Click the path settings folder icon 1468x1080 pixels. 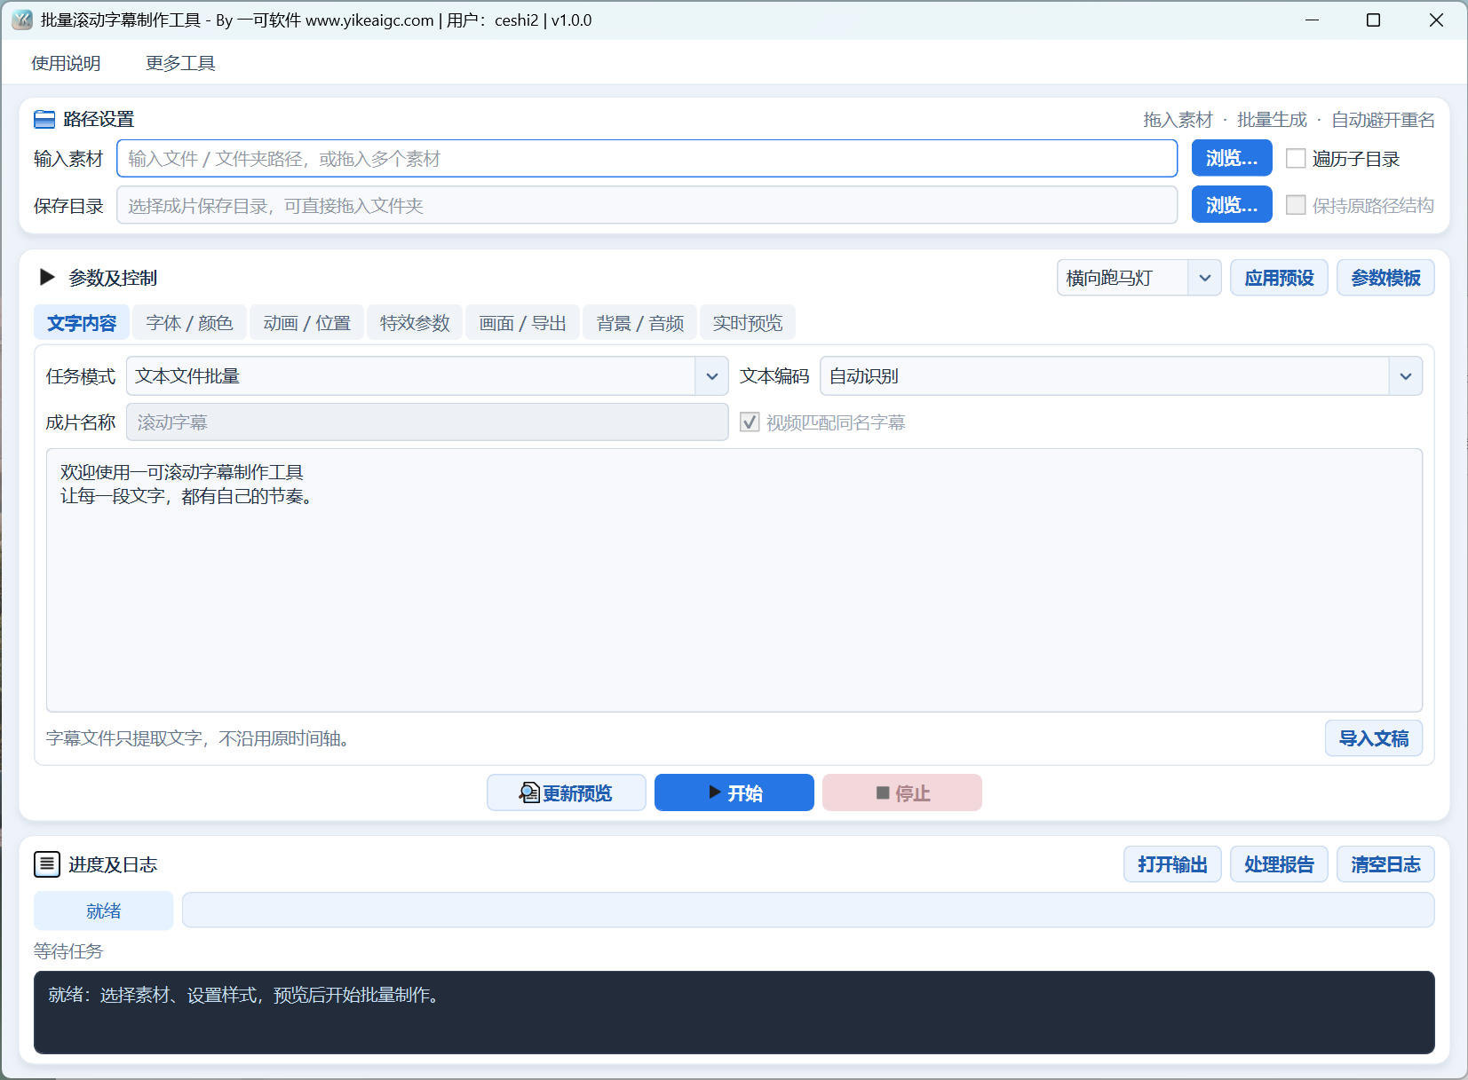pos(44,119)
